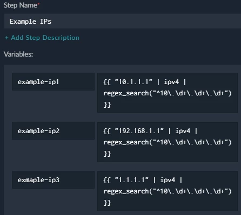The height and width of the screenshot is (215, 241).
Task: Edit the value field containing "1.1.1.1"
Action: [x=168, y=191]
